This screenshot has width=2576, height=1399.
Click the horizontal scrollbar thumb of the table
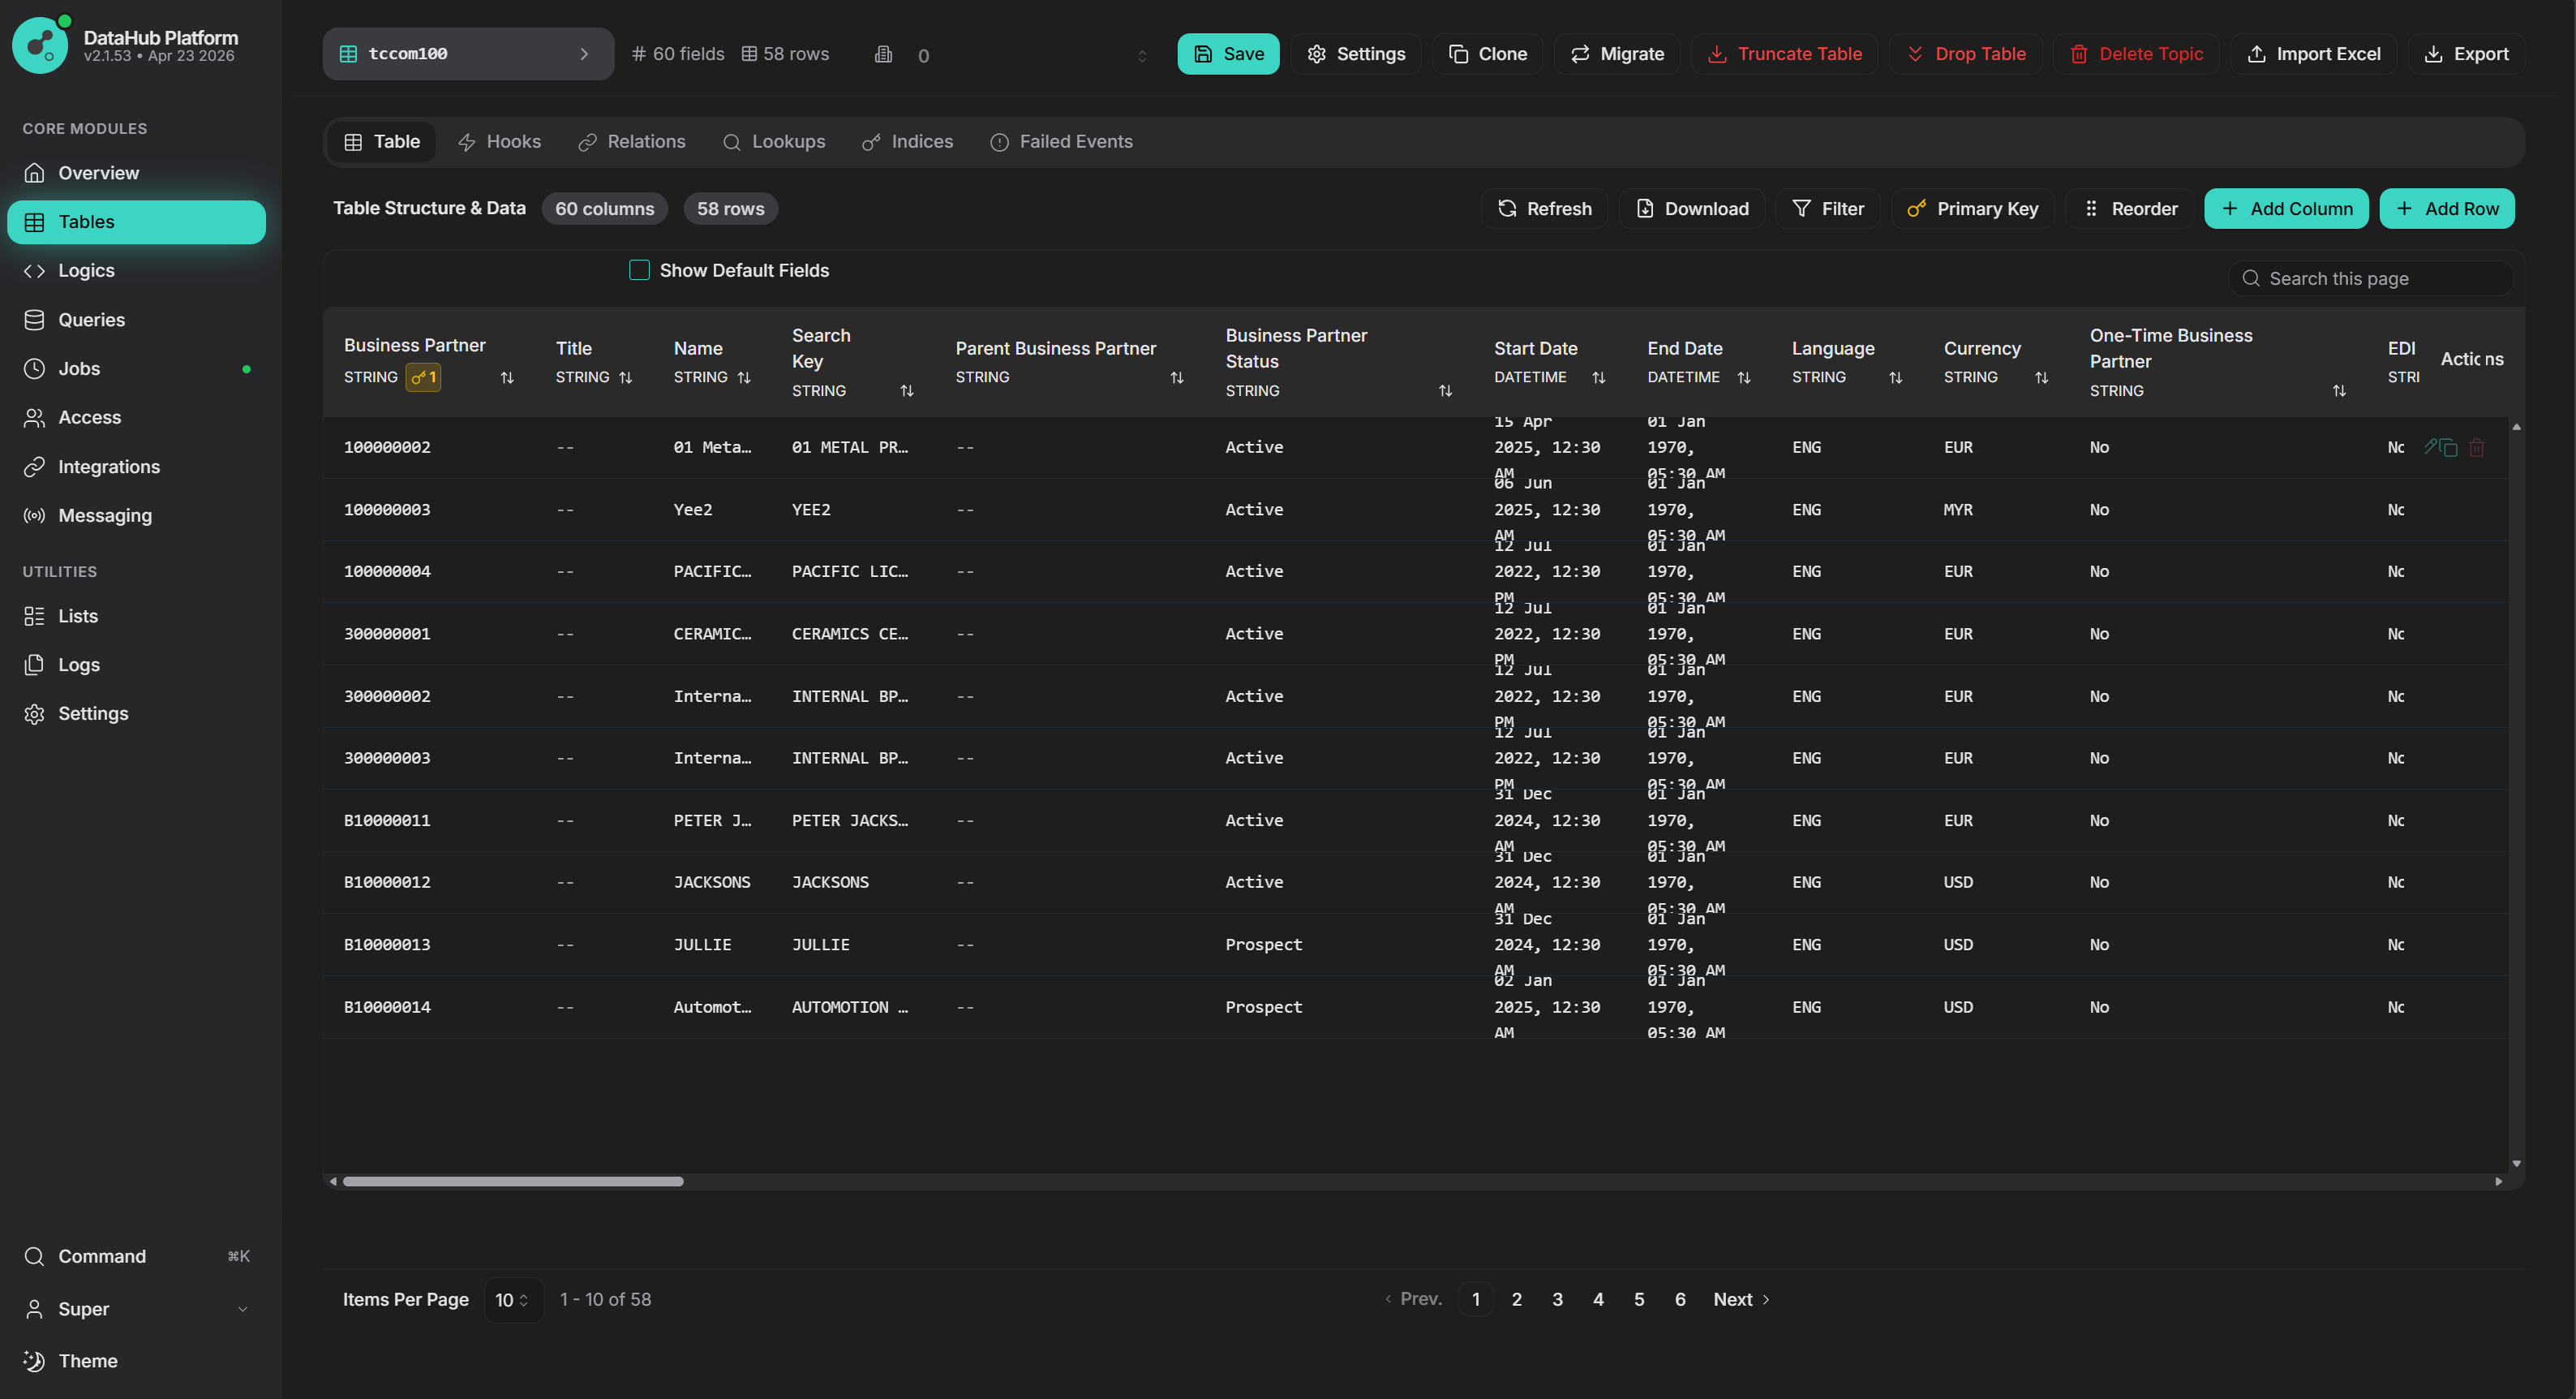[513, 1182]
